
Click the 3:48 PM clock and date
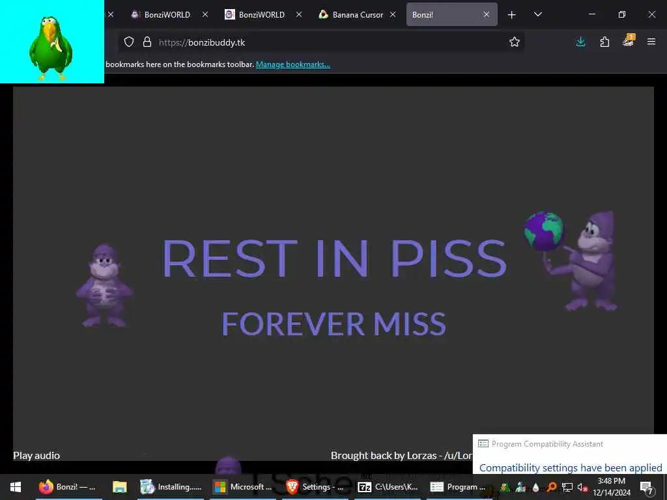tap(612, 487)
